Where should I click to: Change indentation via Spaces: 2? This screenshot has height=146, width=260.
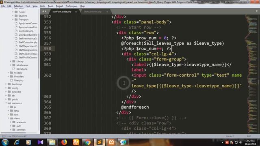click(230, 136)
